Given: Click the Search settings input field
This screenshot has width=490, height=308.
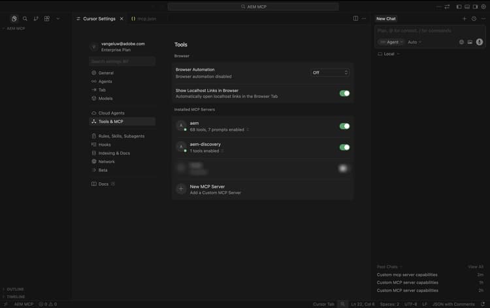Looking at the screenshot, I should 122,61.
